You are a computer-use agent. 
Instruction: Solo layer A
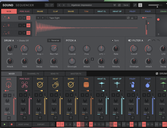point(20,18)
